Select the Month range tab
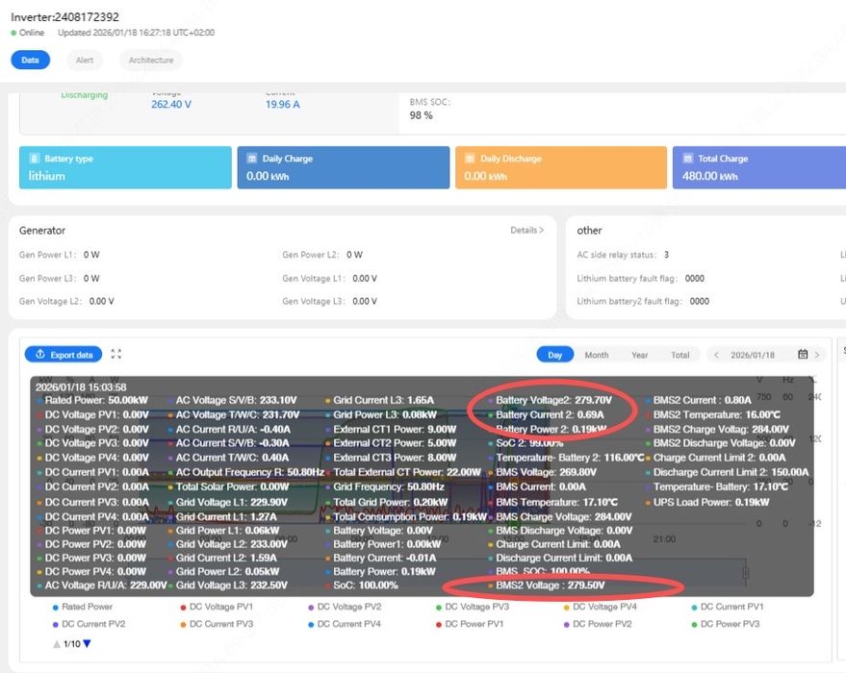 (x=596, y=355)
